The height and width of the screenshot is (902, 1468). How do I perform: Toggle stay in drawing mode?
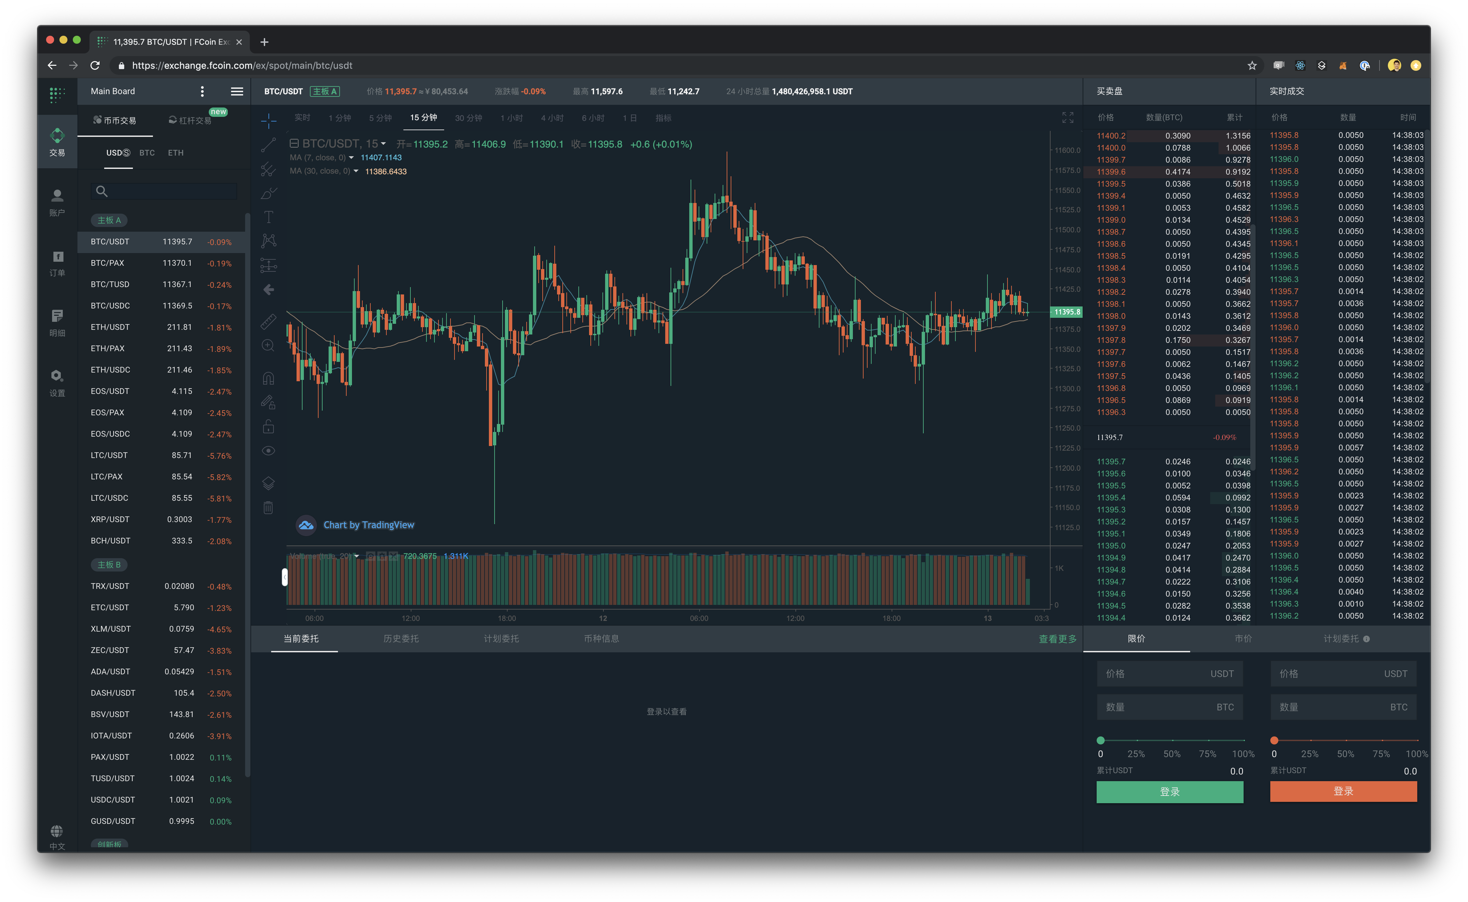(x=268, y=403)
